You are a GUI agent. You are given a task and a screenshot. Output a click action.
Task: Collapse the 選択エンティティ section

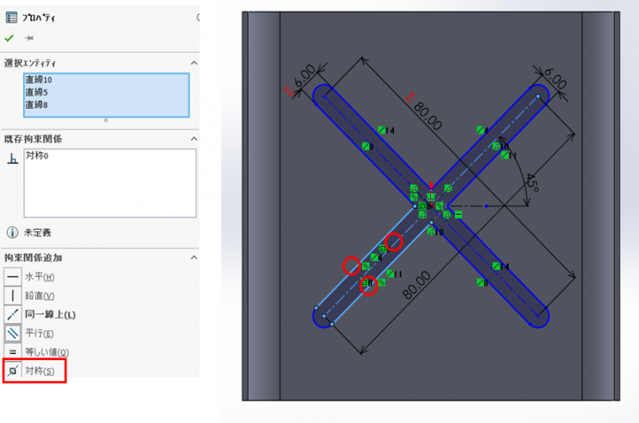click(x=193, y=63)
